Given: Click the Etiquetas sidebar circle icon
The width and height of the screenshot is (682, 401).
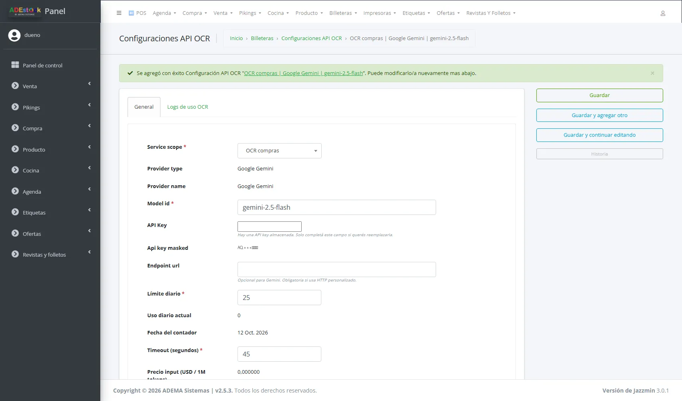Looking at the screenshot, I should click(x=15, y=212).
